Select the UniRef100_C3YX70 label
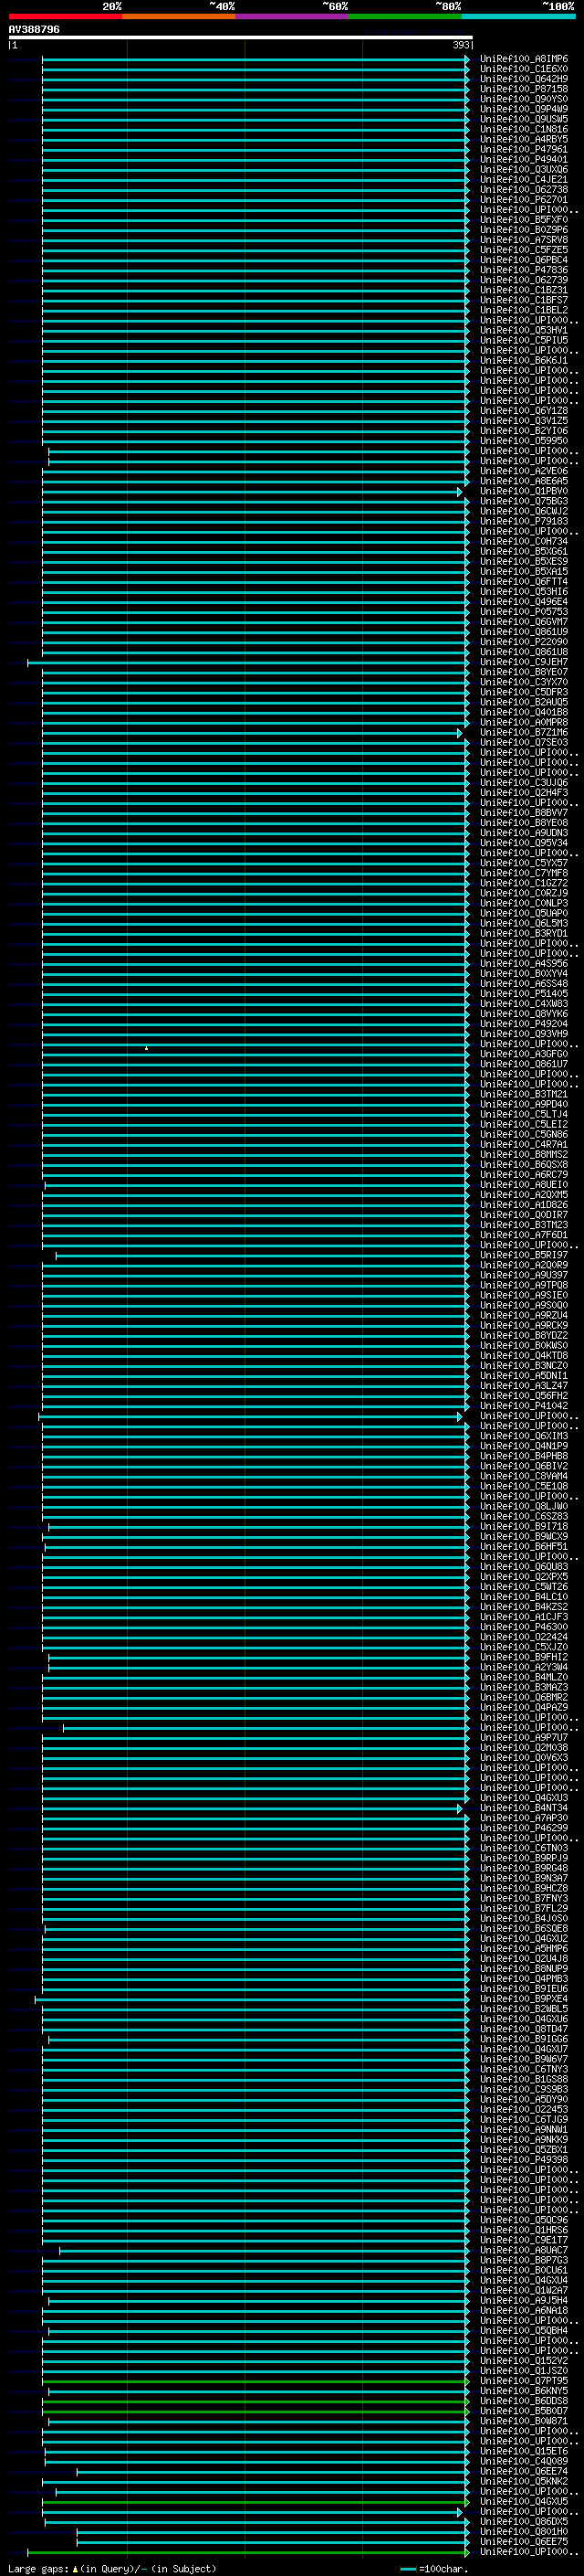 524,682
